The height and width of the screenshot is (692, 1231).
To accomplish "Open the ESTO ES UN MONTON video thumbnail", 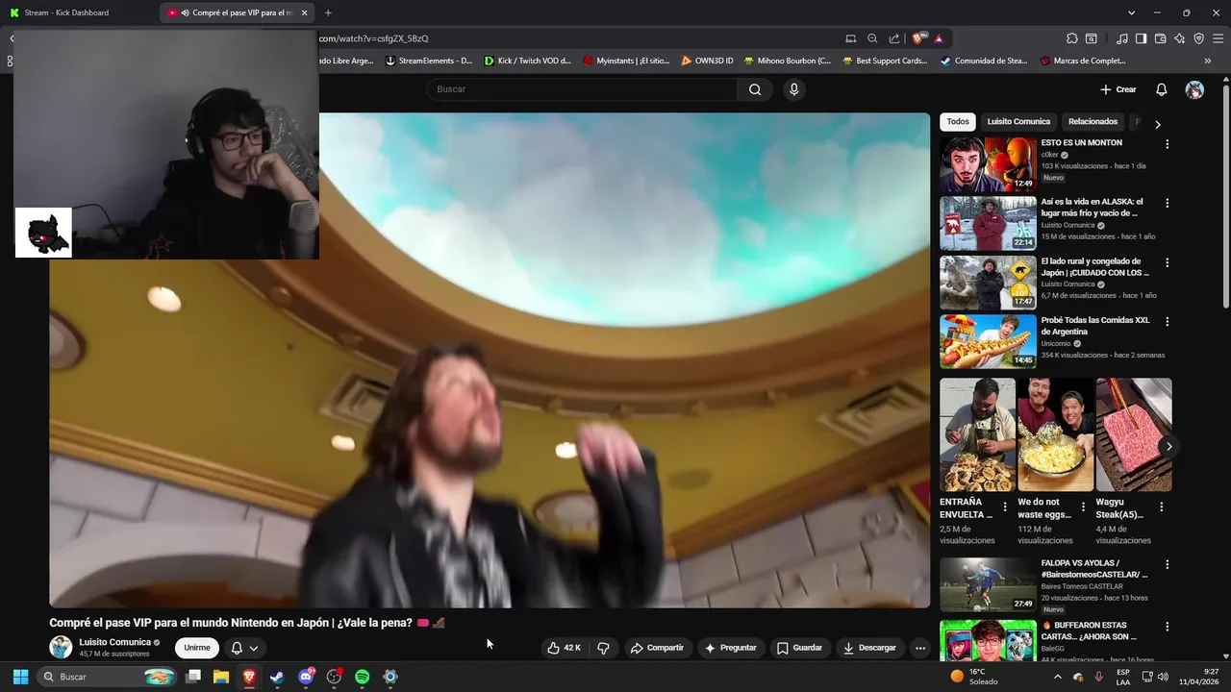I will click(988, 163).
